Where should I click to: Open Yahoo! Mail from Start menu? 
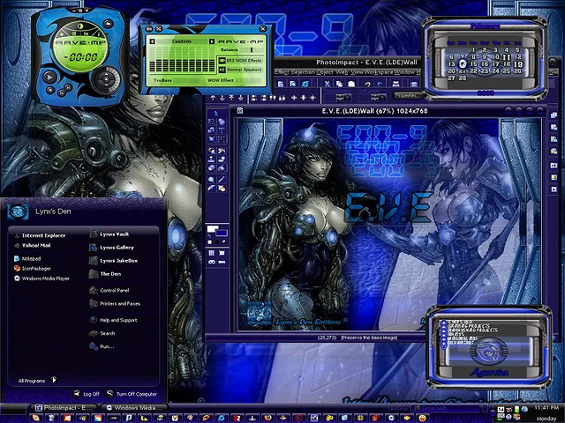coord(32,245)
